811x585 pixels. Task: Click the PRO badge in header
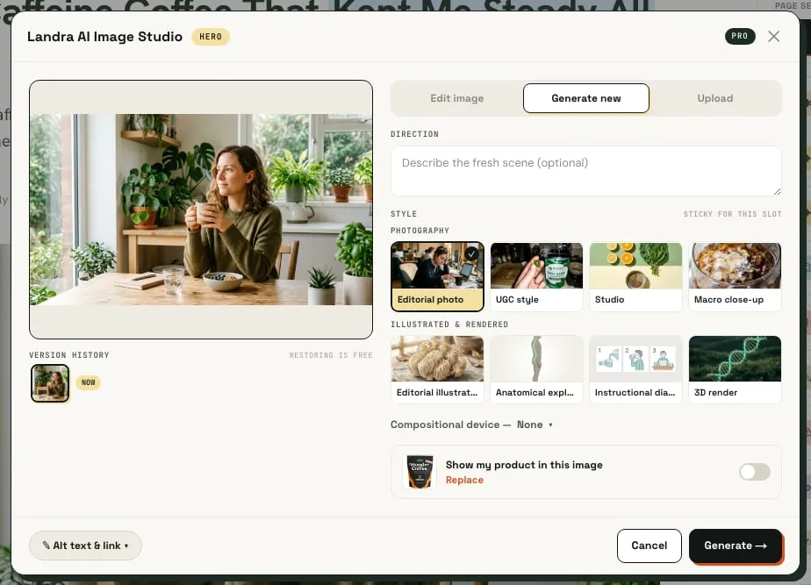pos(740,36)
